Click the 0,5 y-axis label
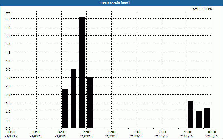223x139 pixels. click(x=8, y=120)
